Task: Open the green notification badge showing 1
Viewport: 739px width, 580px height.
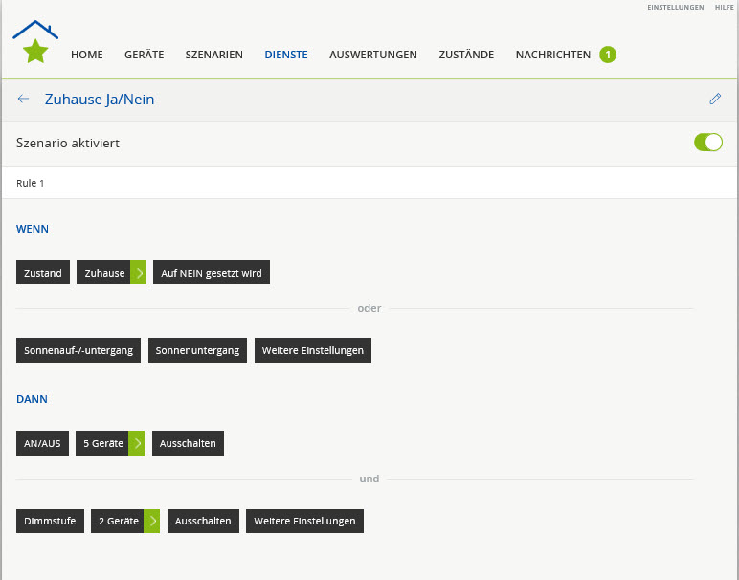Action: [608, 55]
